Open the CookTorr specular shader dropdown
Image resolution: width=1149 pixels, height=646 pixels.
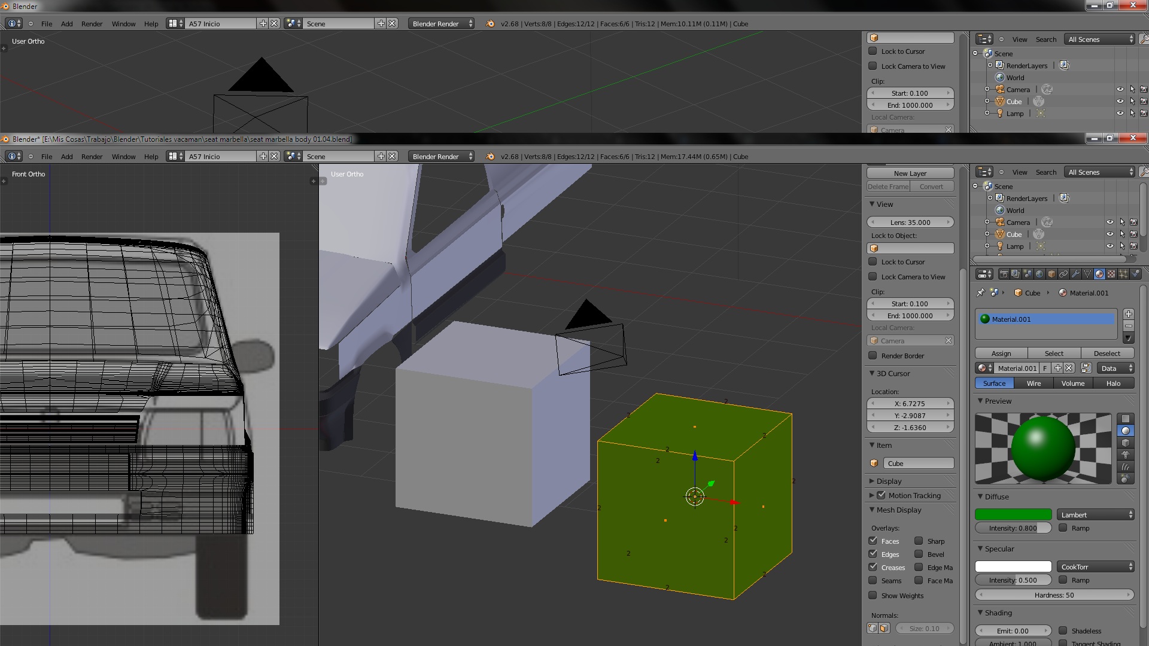[x=1095, y=566]
